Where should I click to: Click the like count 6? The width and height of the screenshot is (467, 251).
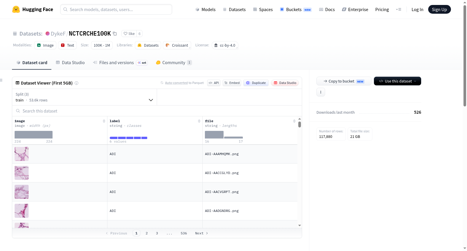140,34
